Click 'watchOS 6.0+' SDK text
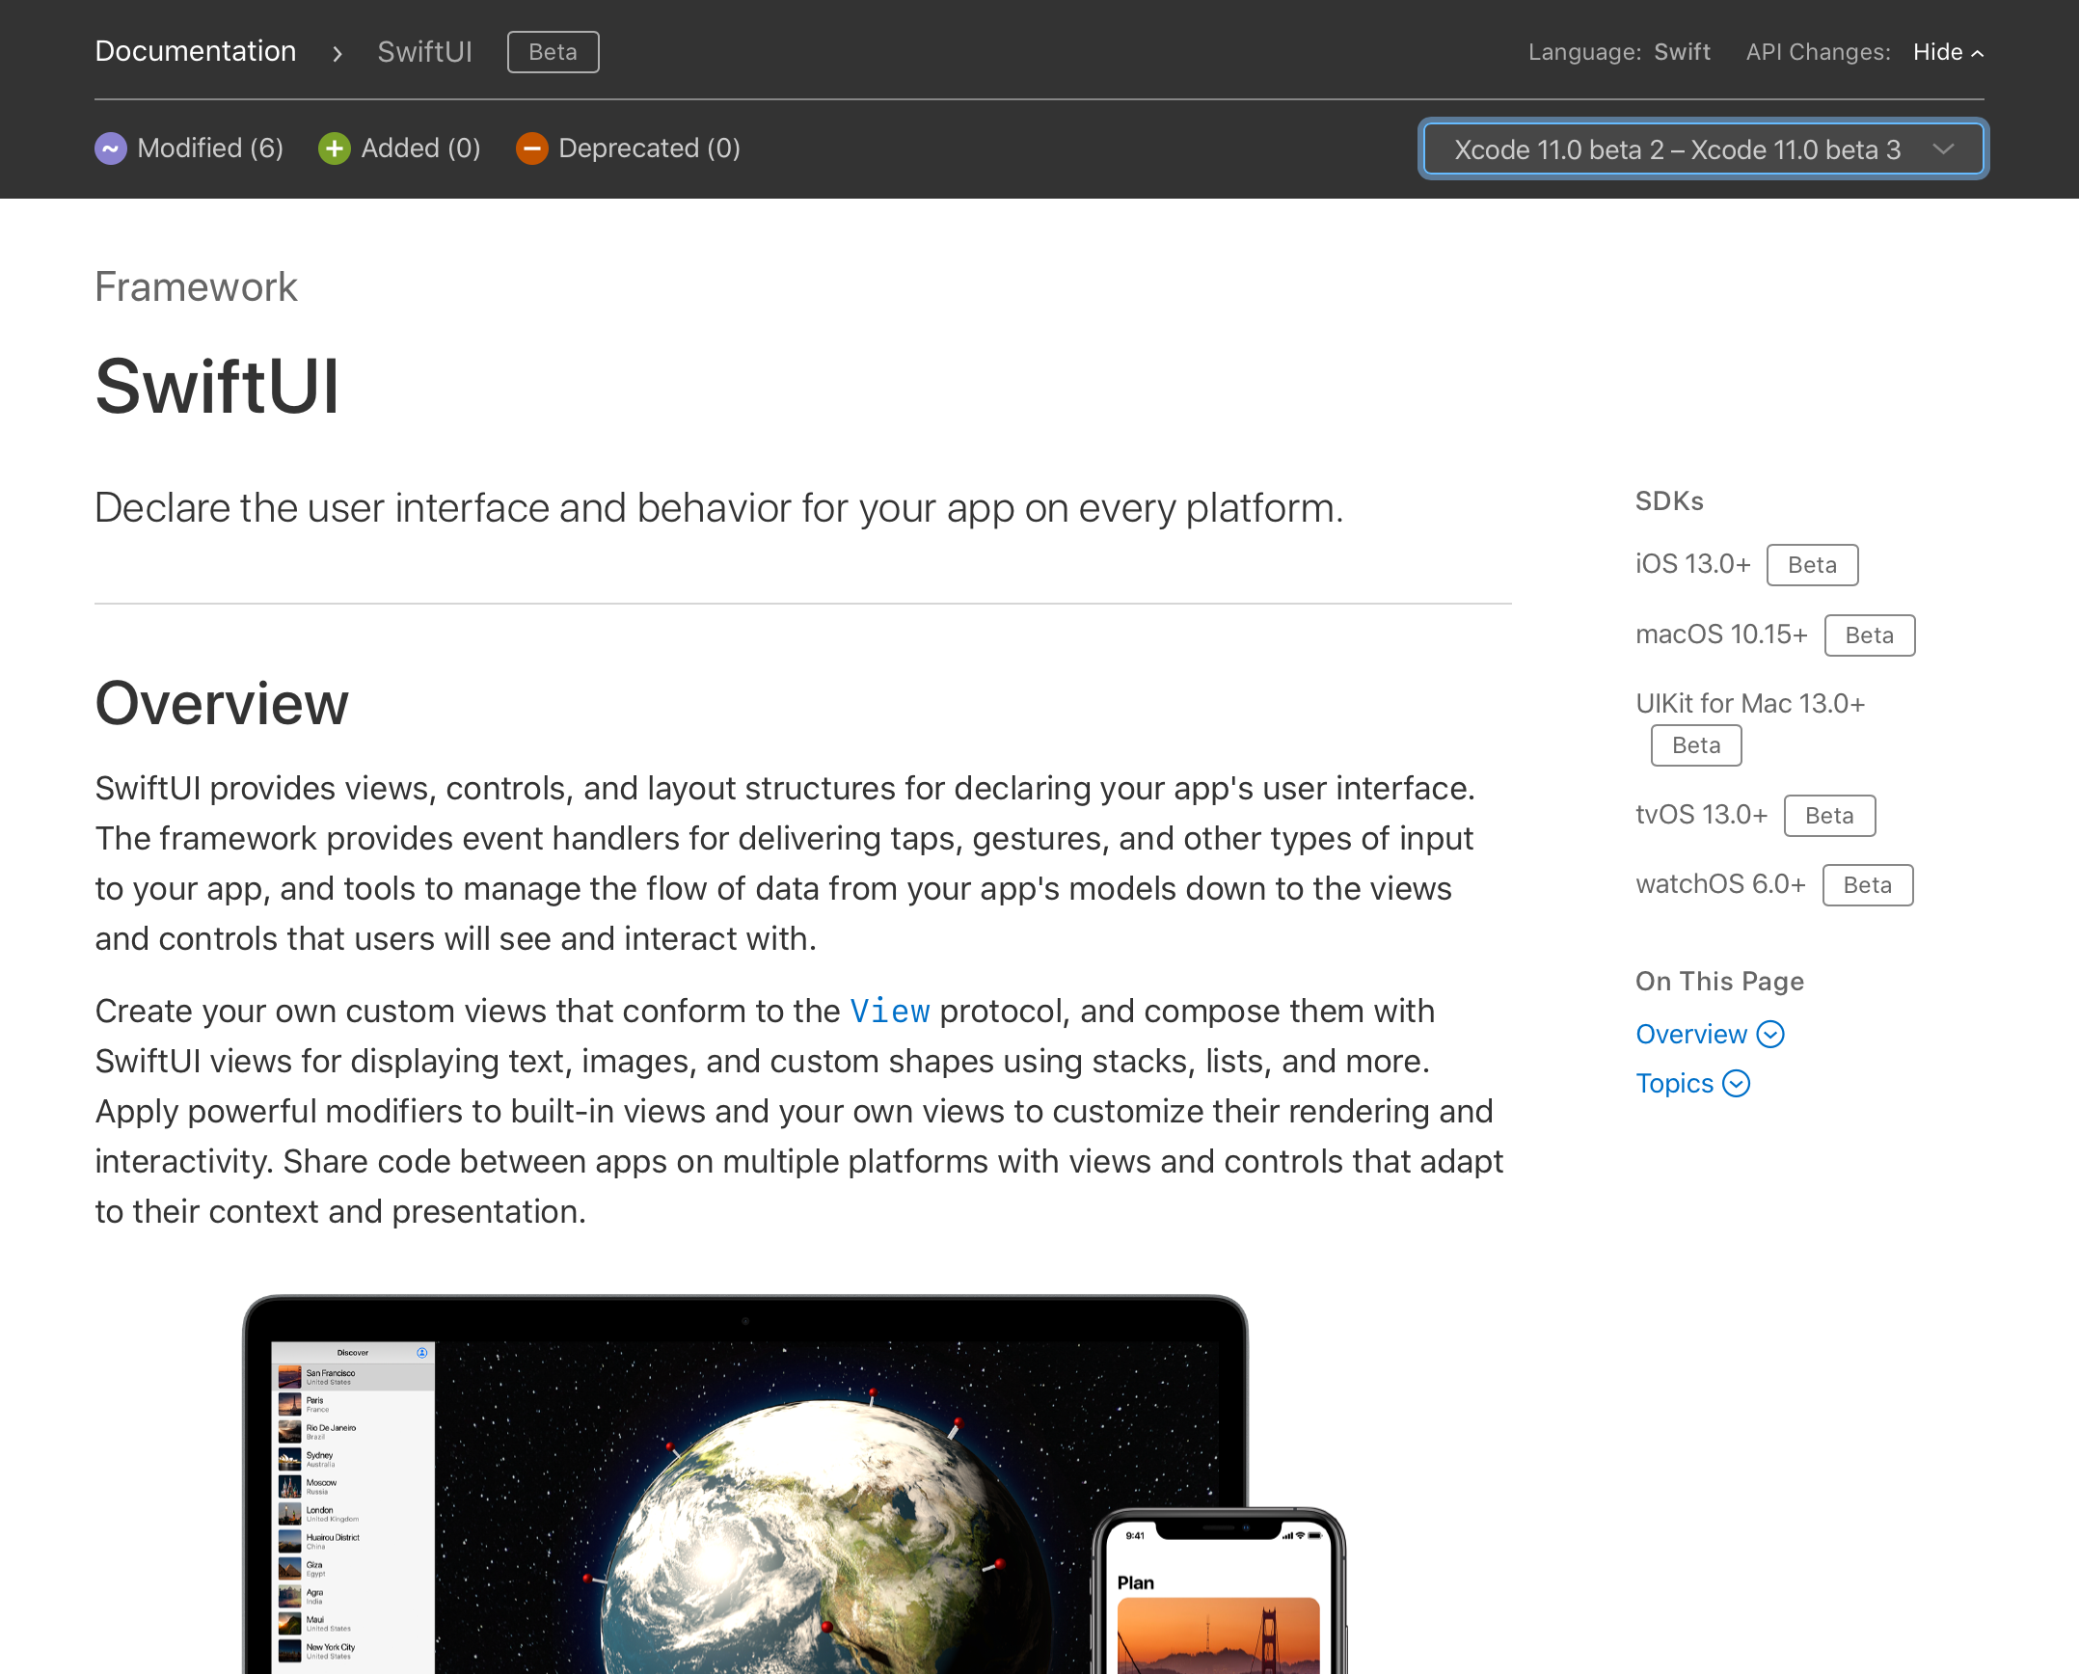Image resolution: width=2079 pixels, height=1674 pixels. pos(1720,884)
